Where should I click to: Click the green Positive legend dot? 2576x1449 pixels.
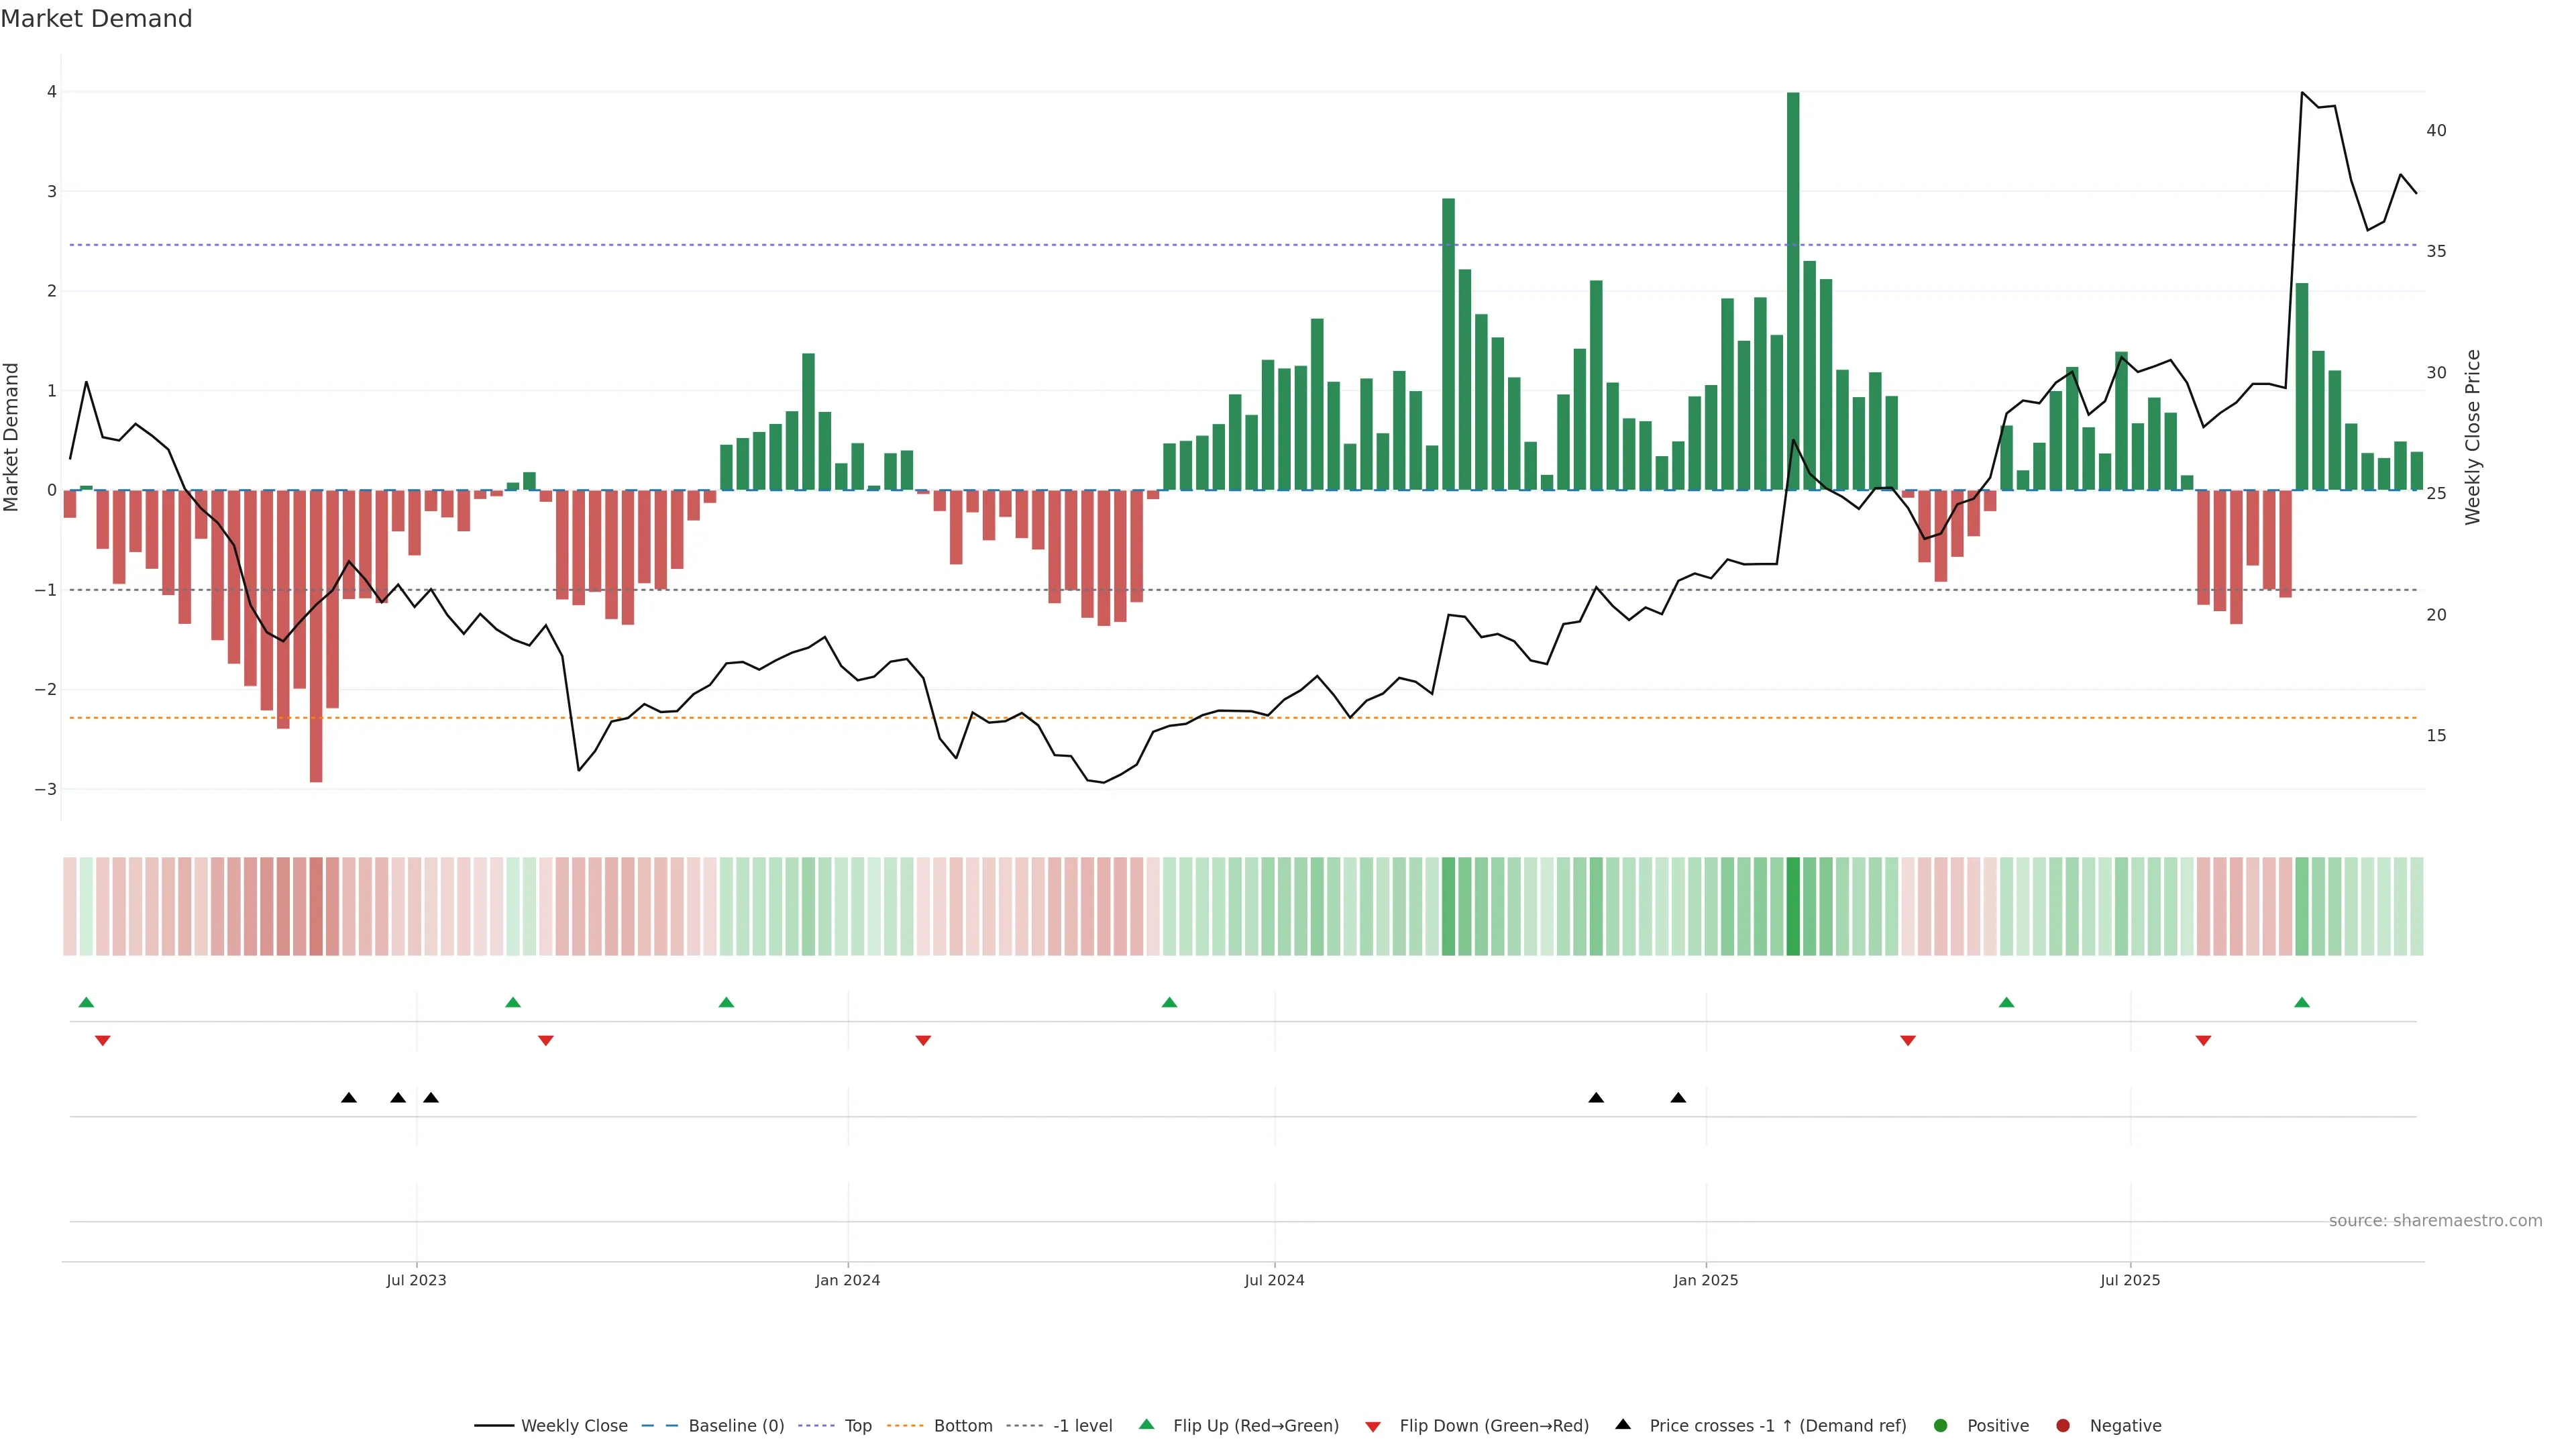tap(1941, 1426)
